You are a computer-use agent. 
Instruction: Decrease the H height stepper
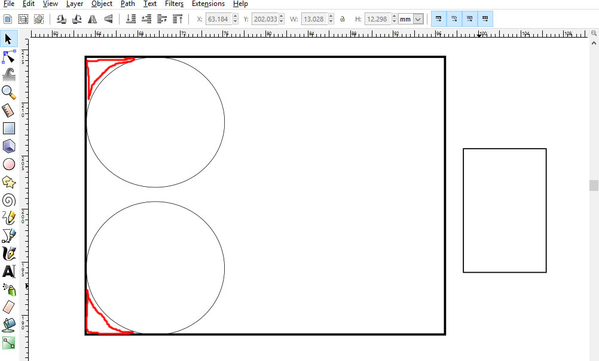tap(394, 22)
